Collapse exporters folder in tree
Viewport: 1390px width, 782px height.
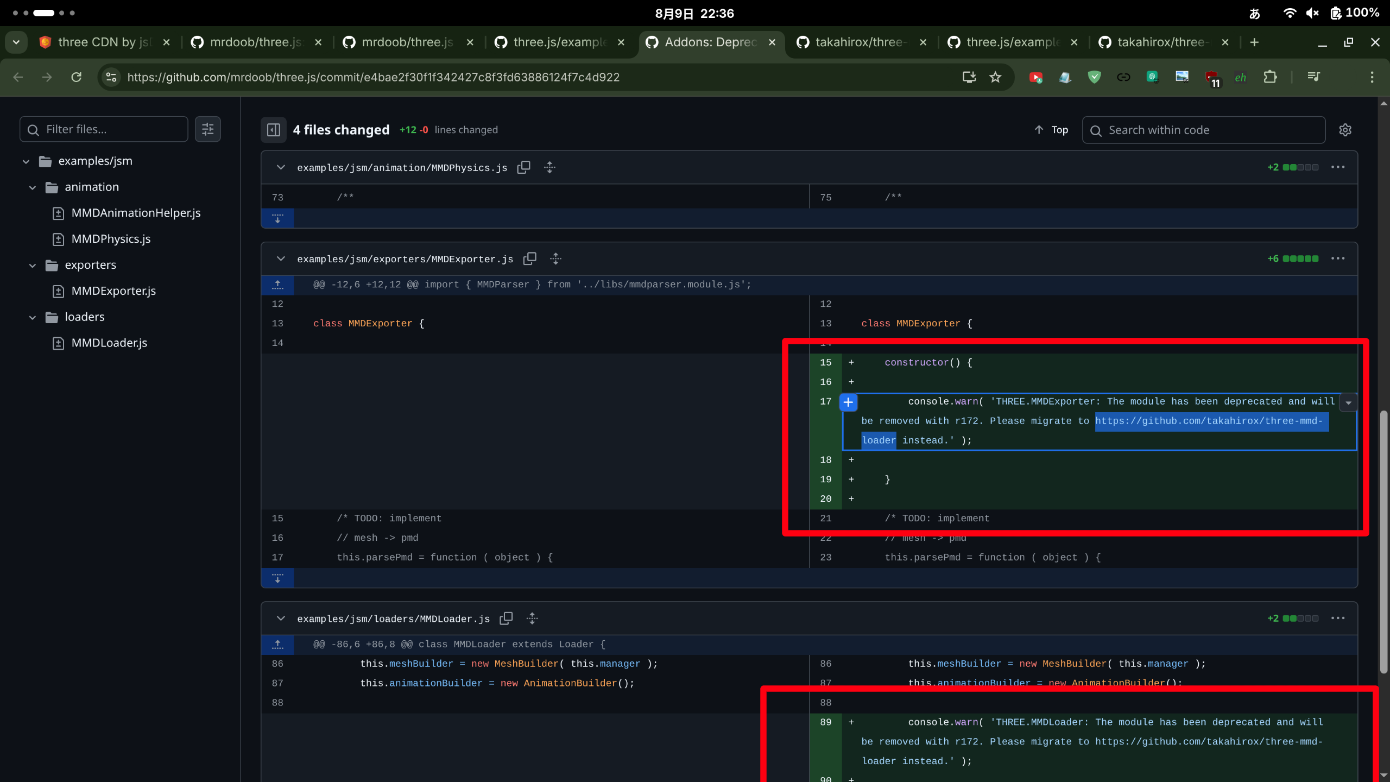click(33, 266)
